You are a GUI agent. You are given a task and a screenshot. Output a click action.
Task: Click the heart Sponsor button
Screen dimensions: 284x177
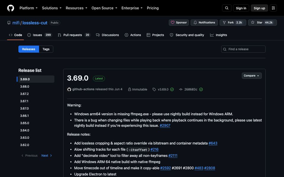pyautogui.click(x=179, y=23)
